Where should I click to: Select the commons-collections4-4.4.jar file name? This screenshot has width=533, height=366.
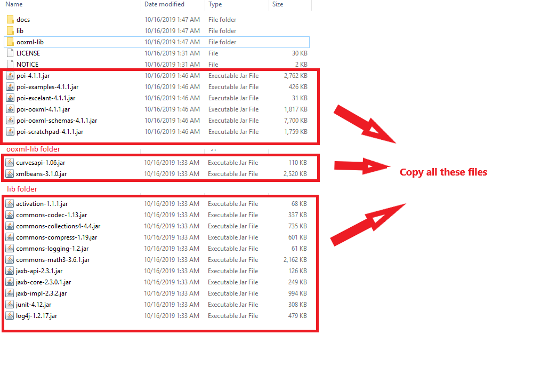coord(58,226)
